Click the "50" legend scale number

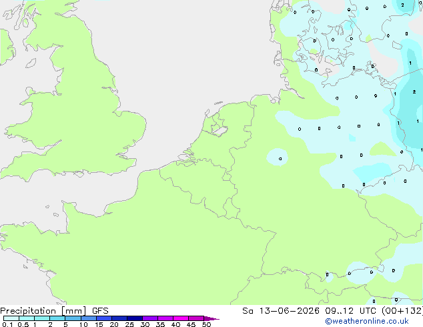(206, 324)
